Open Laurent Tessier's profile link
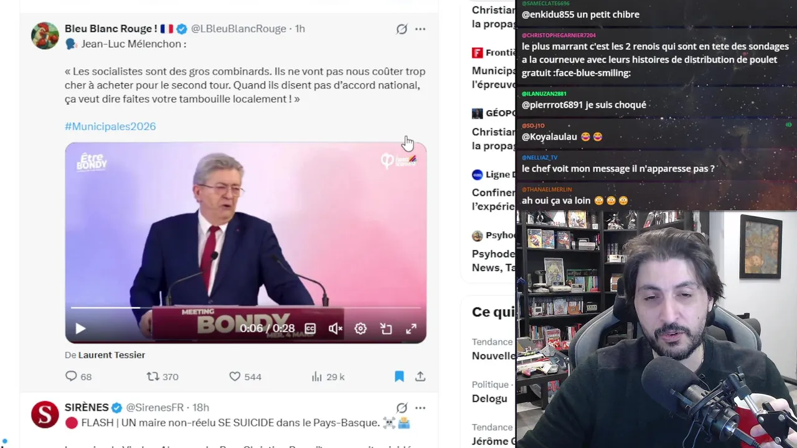The image size is (797, 448). click(x=111, y=355)
